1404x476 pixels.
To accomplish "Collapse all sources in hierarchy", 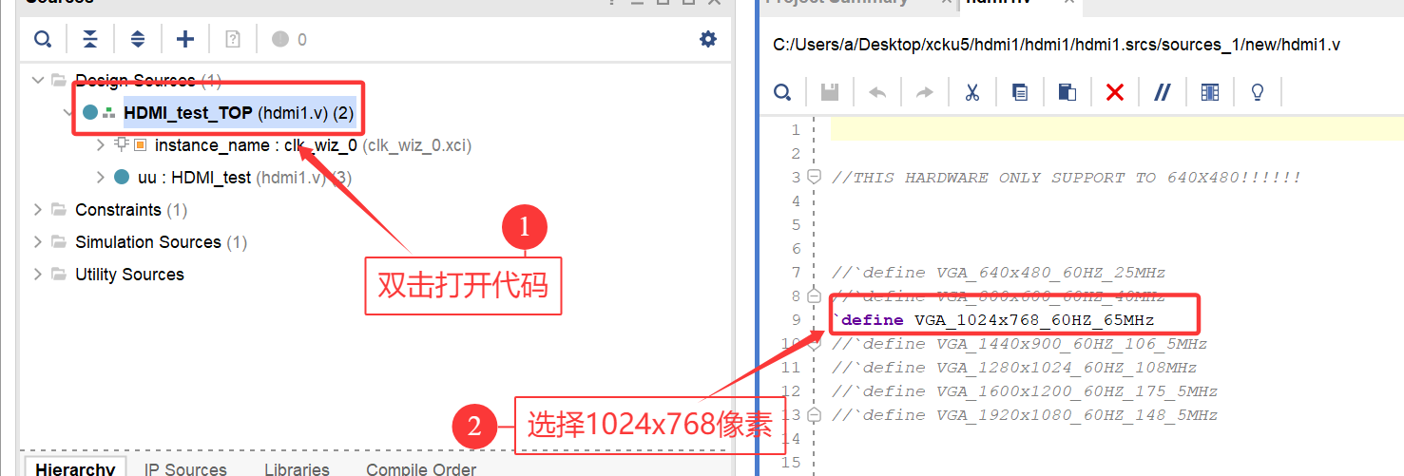I will (x=90, y=39).
